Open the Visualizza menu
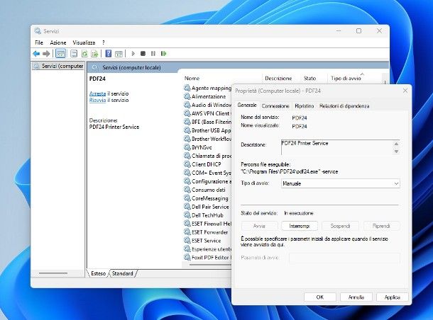433x320 pixels. pos(84,42)
